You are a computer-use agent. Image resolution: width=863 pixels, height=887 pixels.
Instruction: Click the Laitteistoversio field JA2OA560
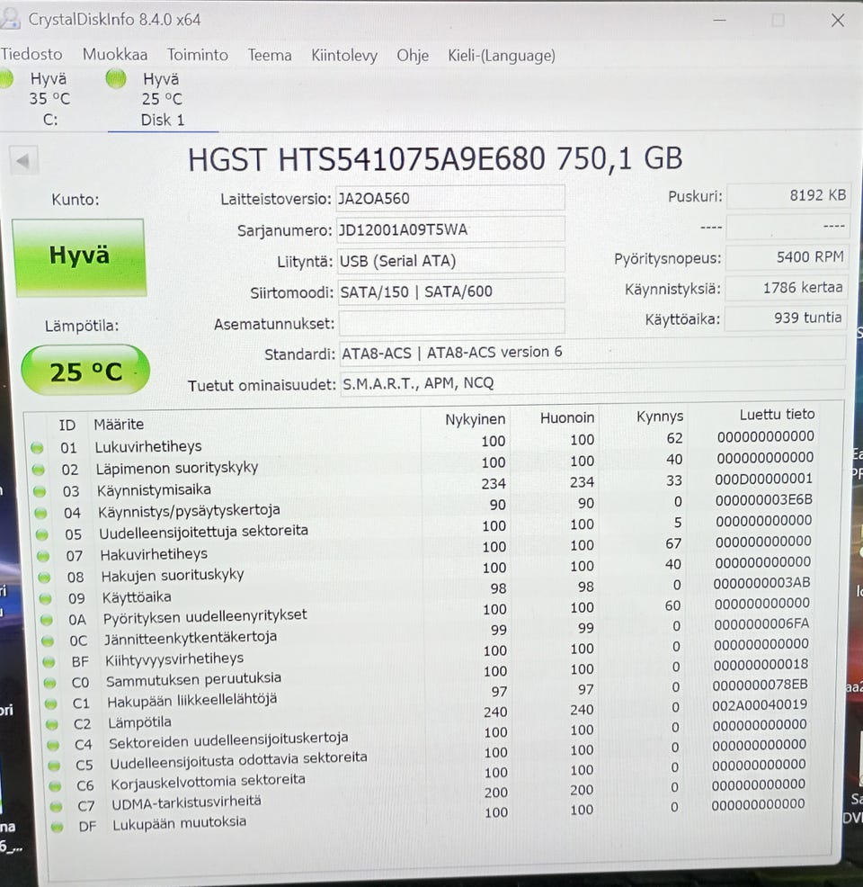coord(449,199)
